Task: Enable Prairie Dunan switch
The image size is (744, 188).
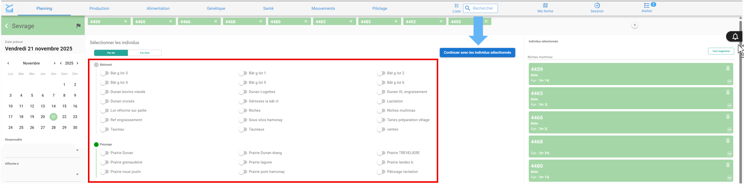Action: click(x=104, y=153)
